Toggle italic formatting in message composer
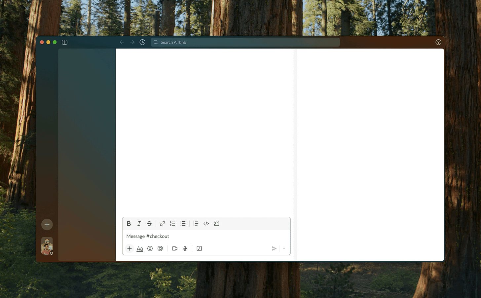The width and height of the screenshot is (481, 298). 139,224
